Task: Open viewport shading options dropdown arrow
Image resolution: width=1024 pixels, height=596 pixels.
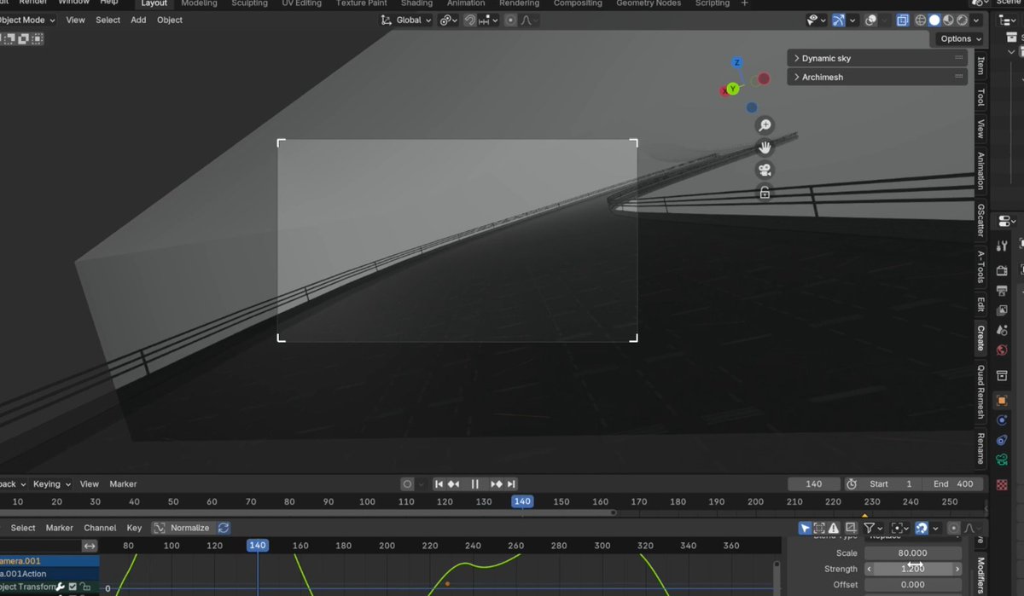Action: coord(976,20)
